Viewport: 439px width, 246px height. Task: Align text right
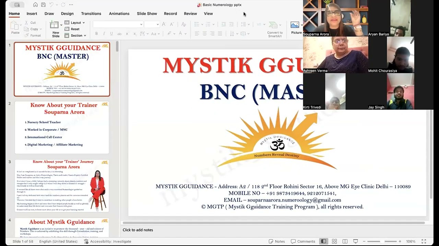click(x=212, y=33)
